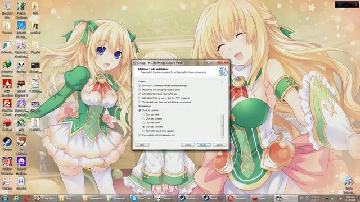Viewport: 360px width, 202px height.
Task: Toggle MediaInfo Add to Explorer context menu
Action: point(139,90)
